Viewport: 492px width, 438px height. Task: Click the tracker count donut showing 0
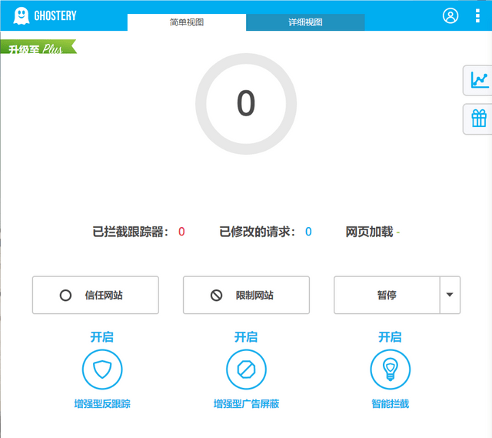point(246,104)
